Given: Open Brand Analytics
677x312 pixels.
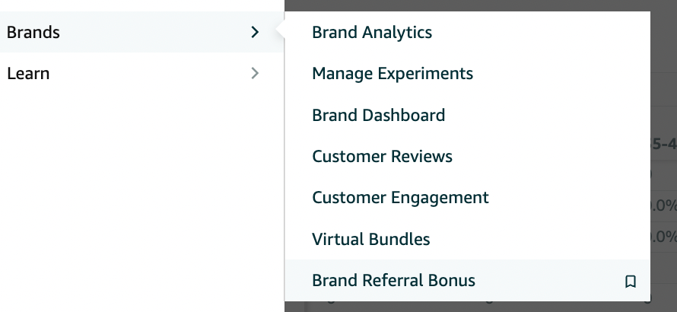Looking at the screenshot, I should tap(372, 33).
